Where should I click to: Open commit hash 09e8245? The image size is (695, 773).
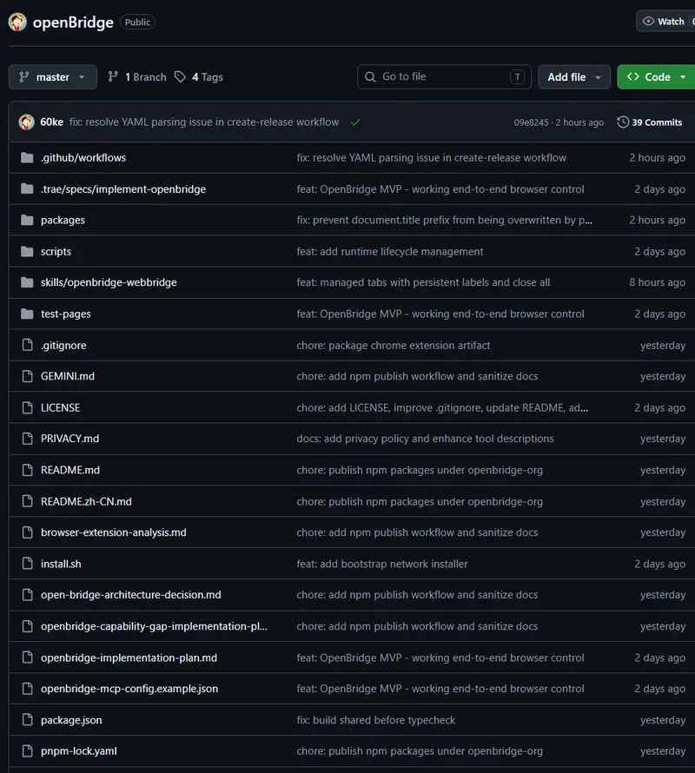pos(531,122)
